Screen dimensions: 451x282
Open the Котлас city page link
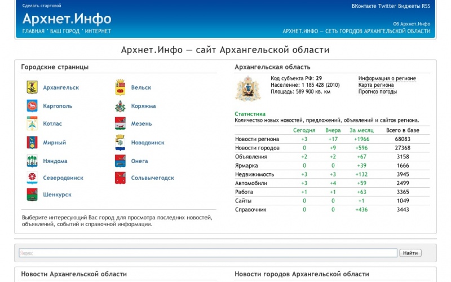52,124
